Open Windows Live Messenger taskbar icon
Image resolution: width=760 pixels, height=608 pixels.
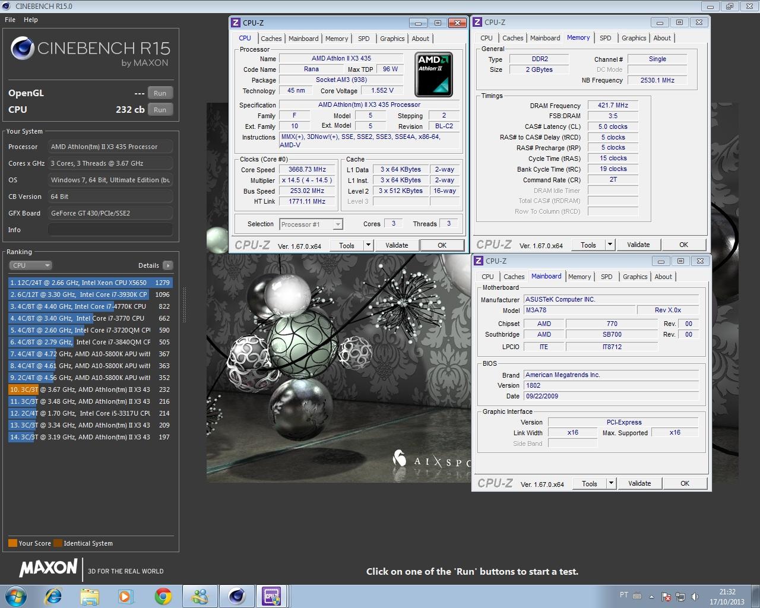coord(199,596)
